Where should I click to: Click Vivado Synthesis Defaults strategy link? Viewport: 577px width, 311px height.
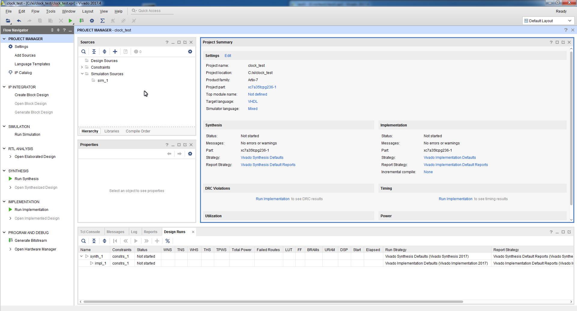262,158
